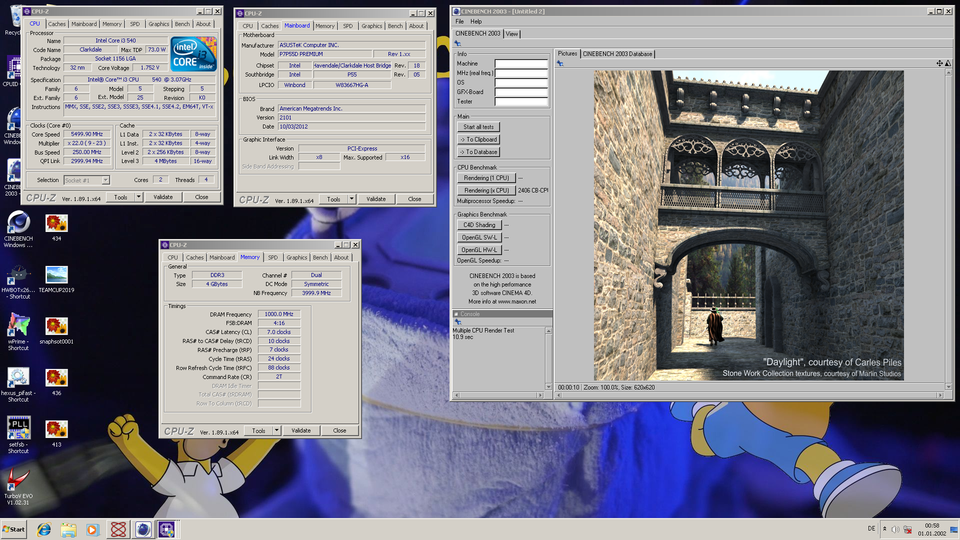The height and width of the screenshot is (540, 960).
Task: Select the red crossed app in taskbar
Action: pyautogui.click(x=118, y=529)
